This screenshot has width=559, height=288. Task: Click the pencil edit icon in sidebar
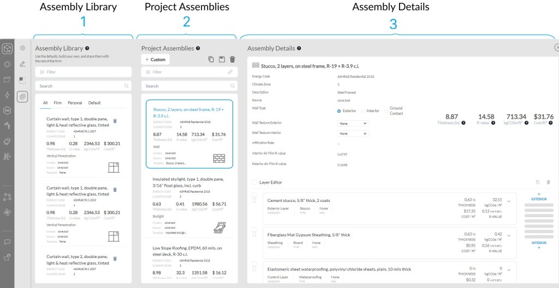click(22, 64)
